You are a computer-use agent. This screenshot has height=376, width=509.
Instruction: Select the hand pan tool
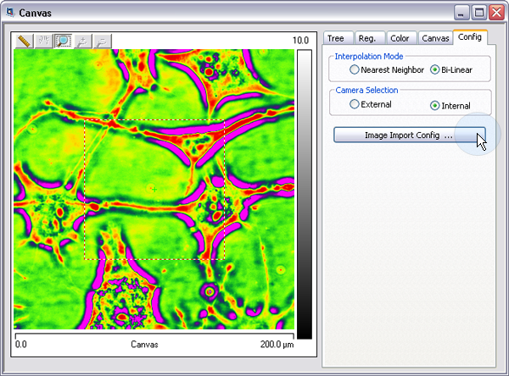(44, 41)
